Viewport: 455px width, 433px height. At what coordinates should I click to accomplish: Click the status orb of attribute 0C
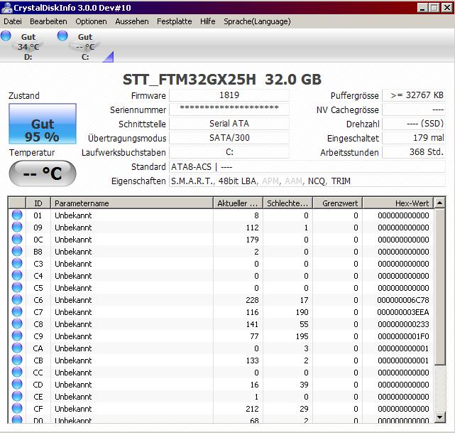(x=17, y=239)
